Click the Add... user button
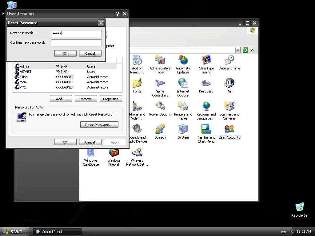The height and width of the screenshot is (236, 315). tap(61, 99)
